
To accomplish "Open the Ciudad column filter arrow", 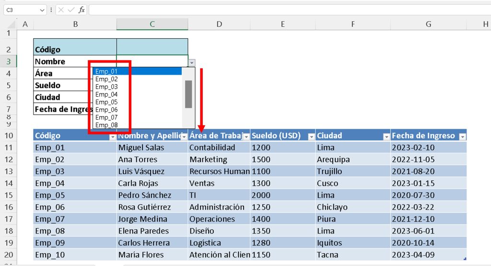I will coord(386,137).
